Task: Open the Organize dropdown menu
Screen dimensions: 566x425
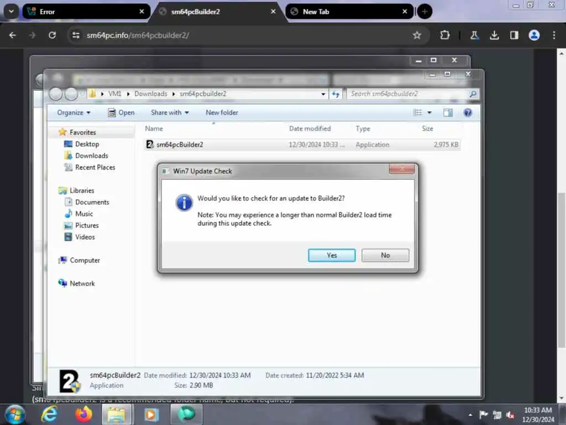Action: coord(74,113)
